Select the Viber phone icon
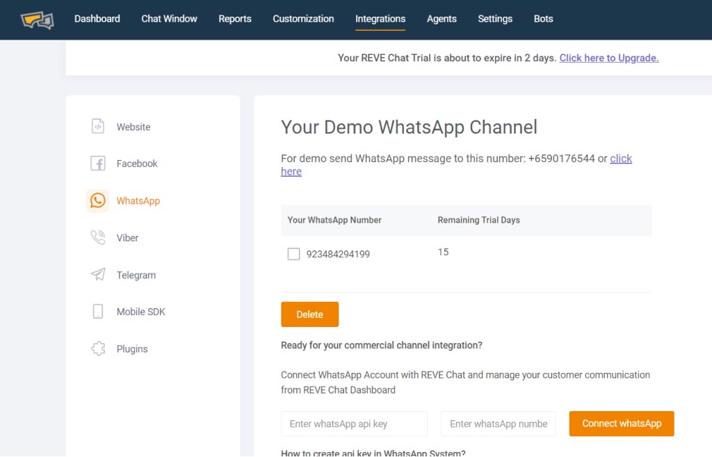Screen dimensions: 712x457 (97, 238)
